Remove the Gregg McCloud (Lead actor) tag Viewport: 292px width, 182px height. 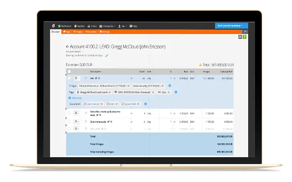pos(109,92)
